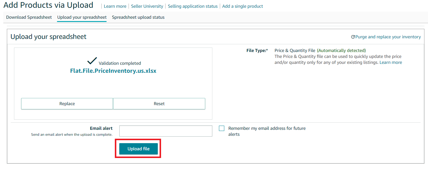The height and width of the screenshot is (169, 428).
Task: Open the Learn more header link
Action: [x=115, y=6]
